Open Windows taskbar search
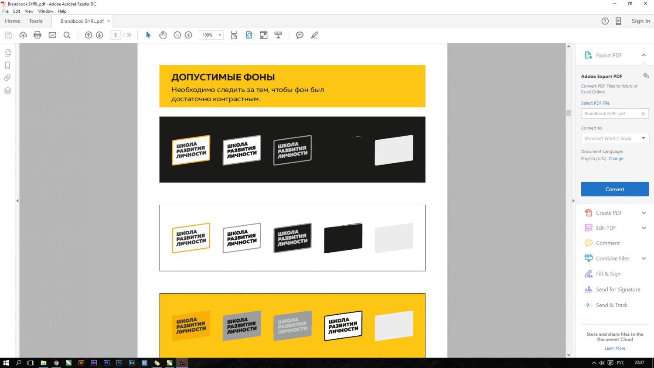 pos(18,363)
